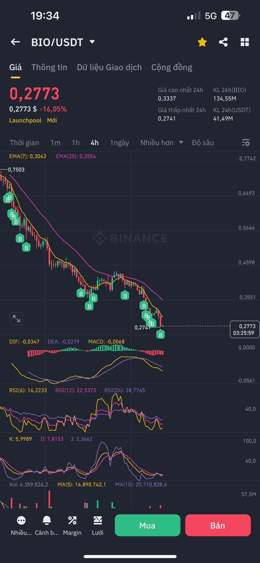Tap the Launchpool tag

25,120
